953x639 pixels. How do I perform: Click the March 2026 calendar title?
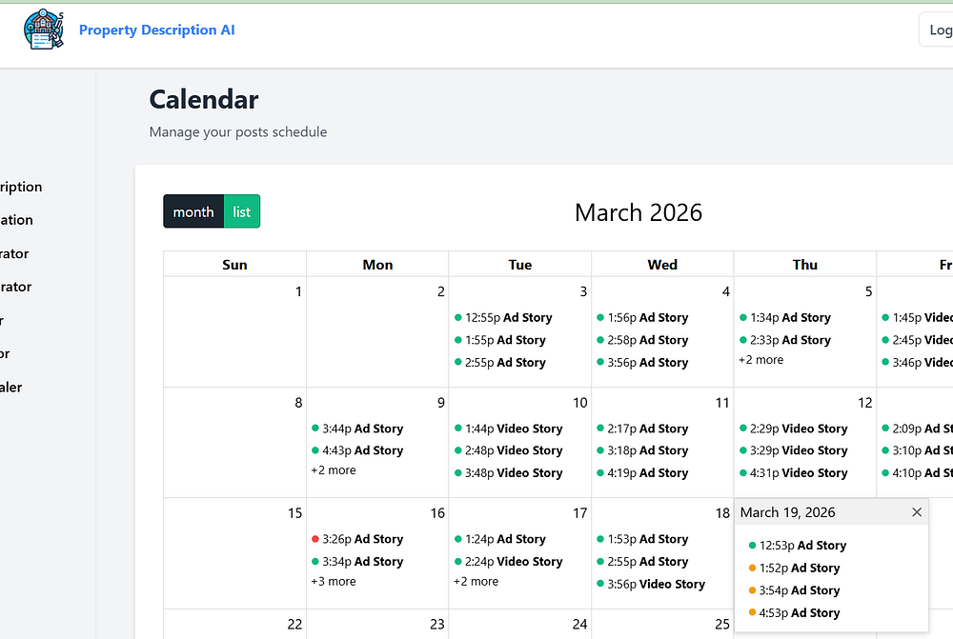(639, 212)
